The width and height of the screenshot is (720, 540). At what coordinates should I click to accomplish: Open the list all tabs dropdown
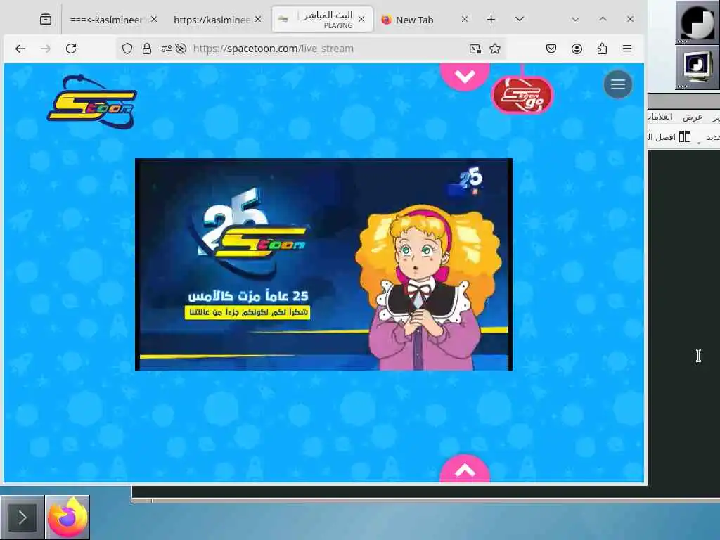pos(520,19)
